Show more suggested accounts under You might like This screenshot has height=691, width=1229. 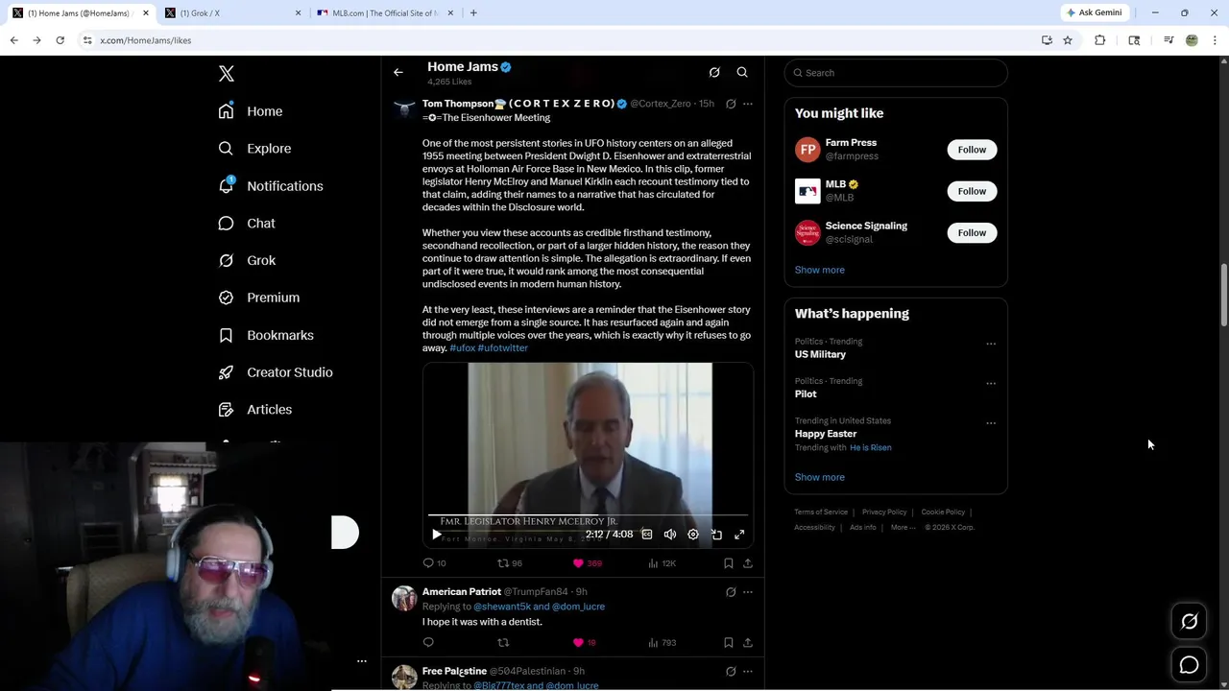[820, 270]
